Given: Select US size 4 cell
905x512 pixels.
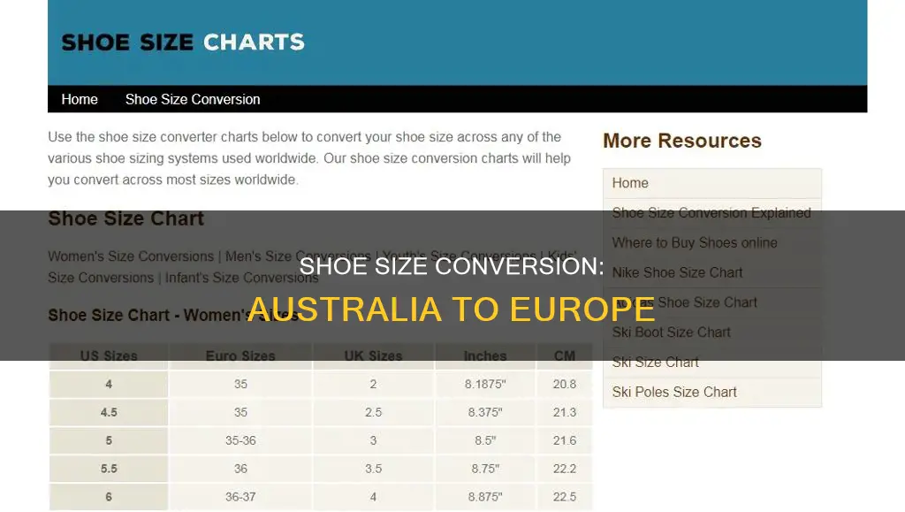Looking at the screenshot, I should click(109, 384).
